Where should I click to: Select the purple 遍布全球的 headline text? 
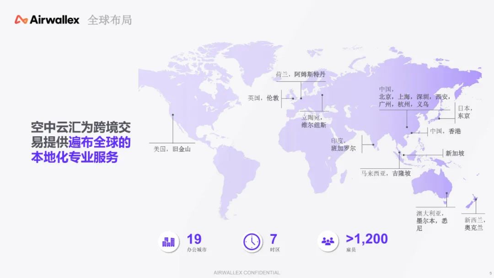[99, 142]
